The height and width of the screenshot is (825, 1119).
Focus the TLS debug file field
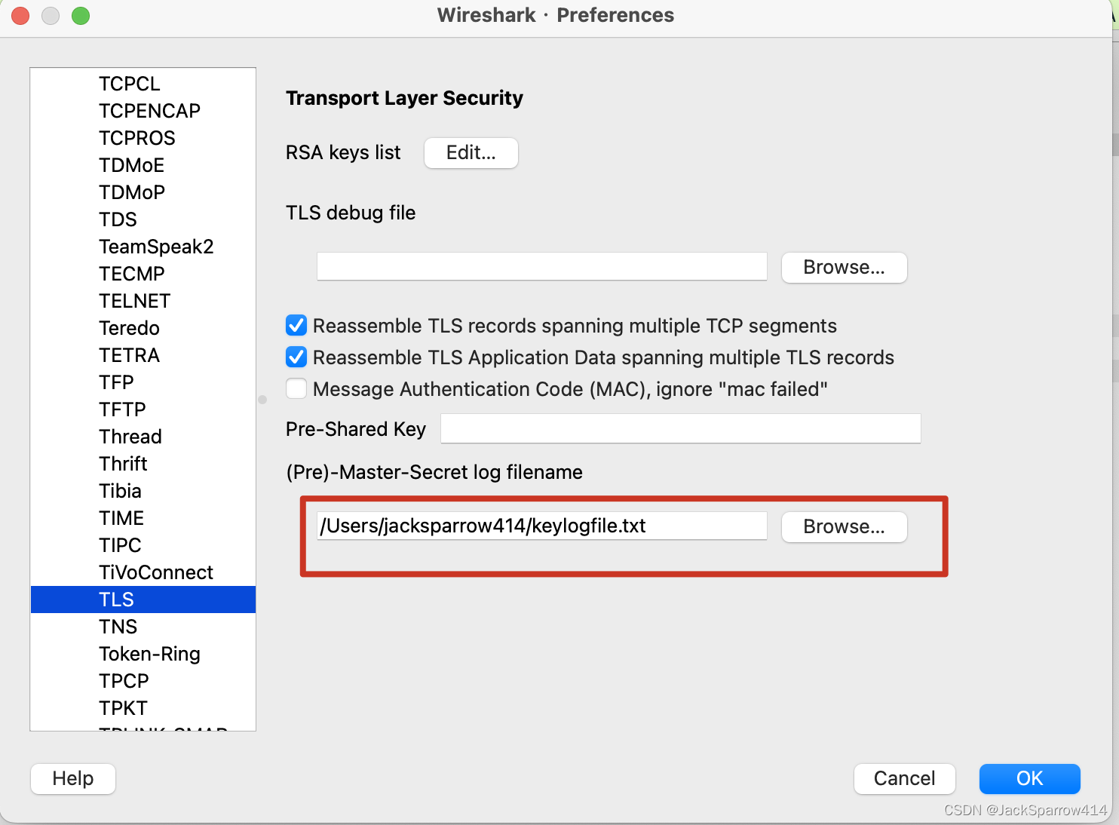coord(541,267)
